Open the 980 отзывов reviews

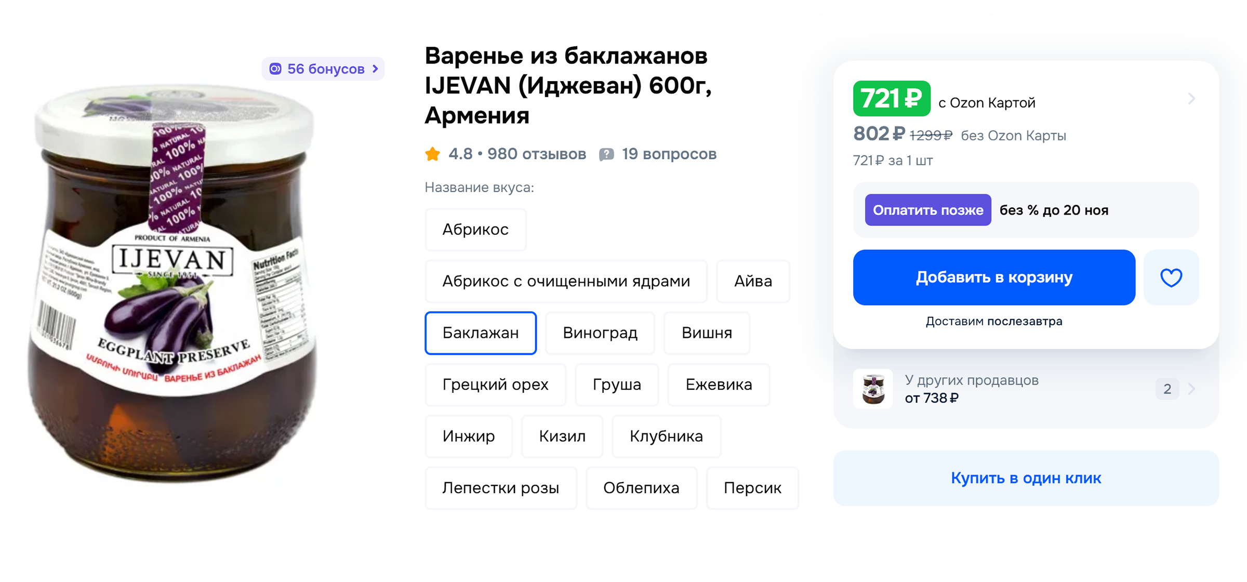[x=535, y=153]
